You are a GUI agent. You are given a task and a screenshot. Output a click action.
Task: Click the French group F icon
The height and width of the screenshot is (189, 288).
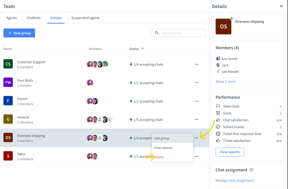pyautogui.click(x=8, y=101)
